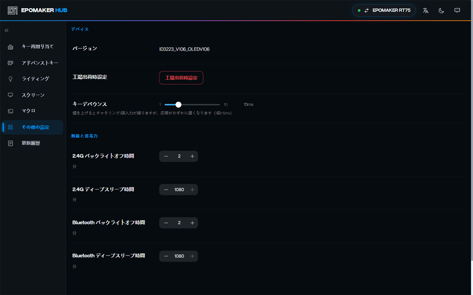The image size is (473, 295).
Task: Click the 無線と省電力 section heading
Action: (84, 136)
